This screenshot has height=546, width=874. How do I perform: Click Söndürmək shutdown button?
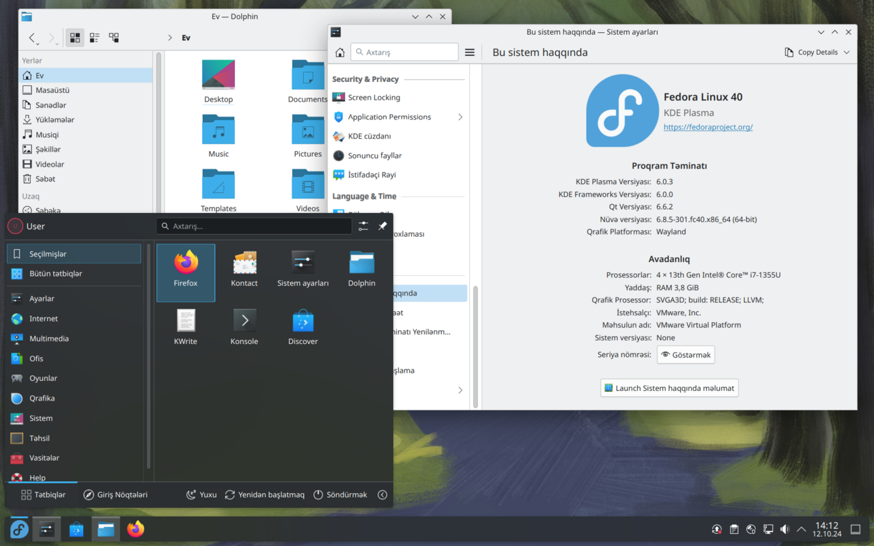click(x=340, y=495)
